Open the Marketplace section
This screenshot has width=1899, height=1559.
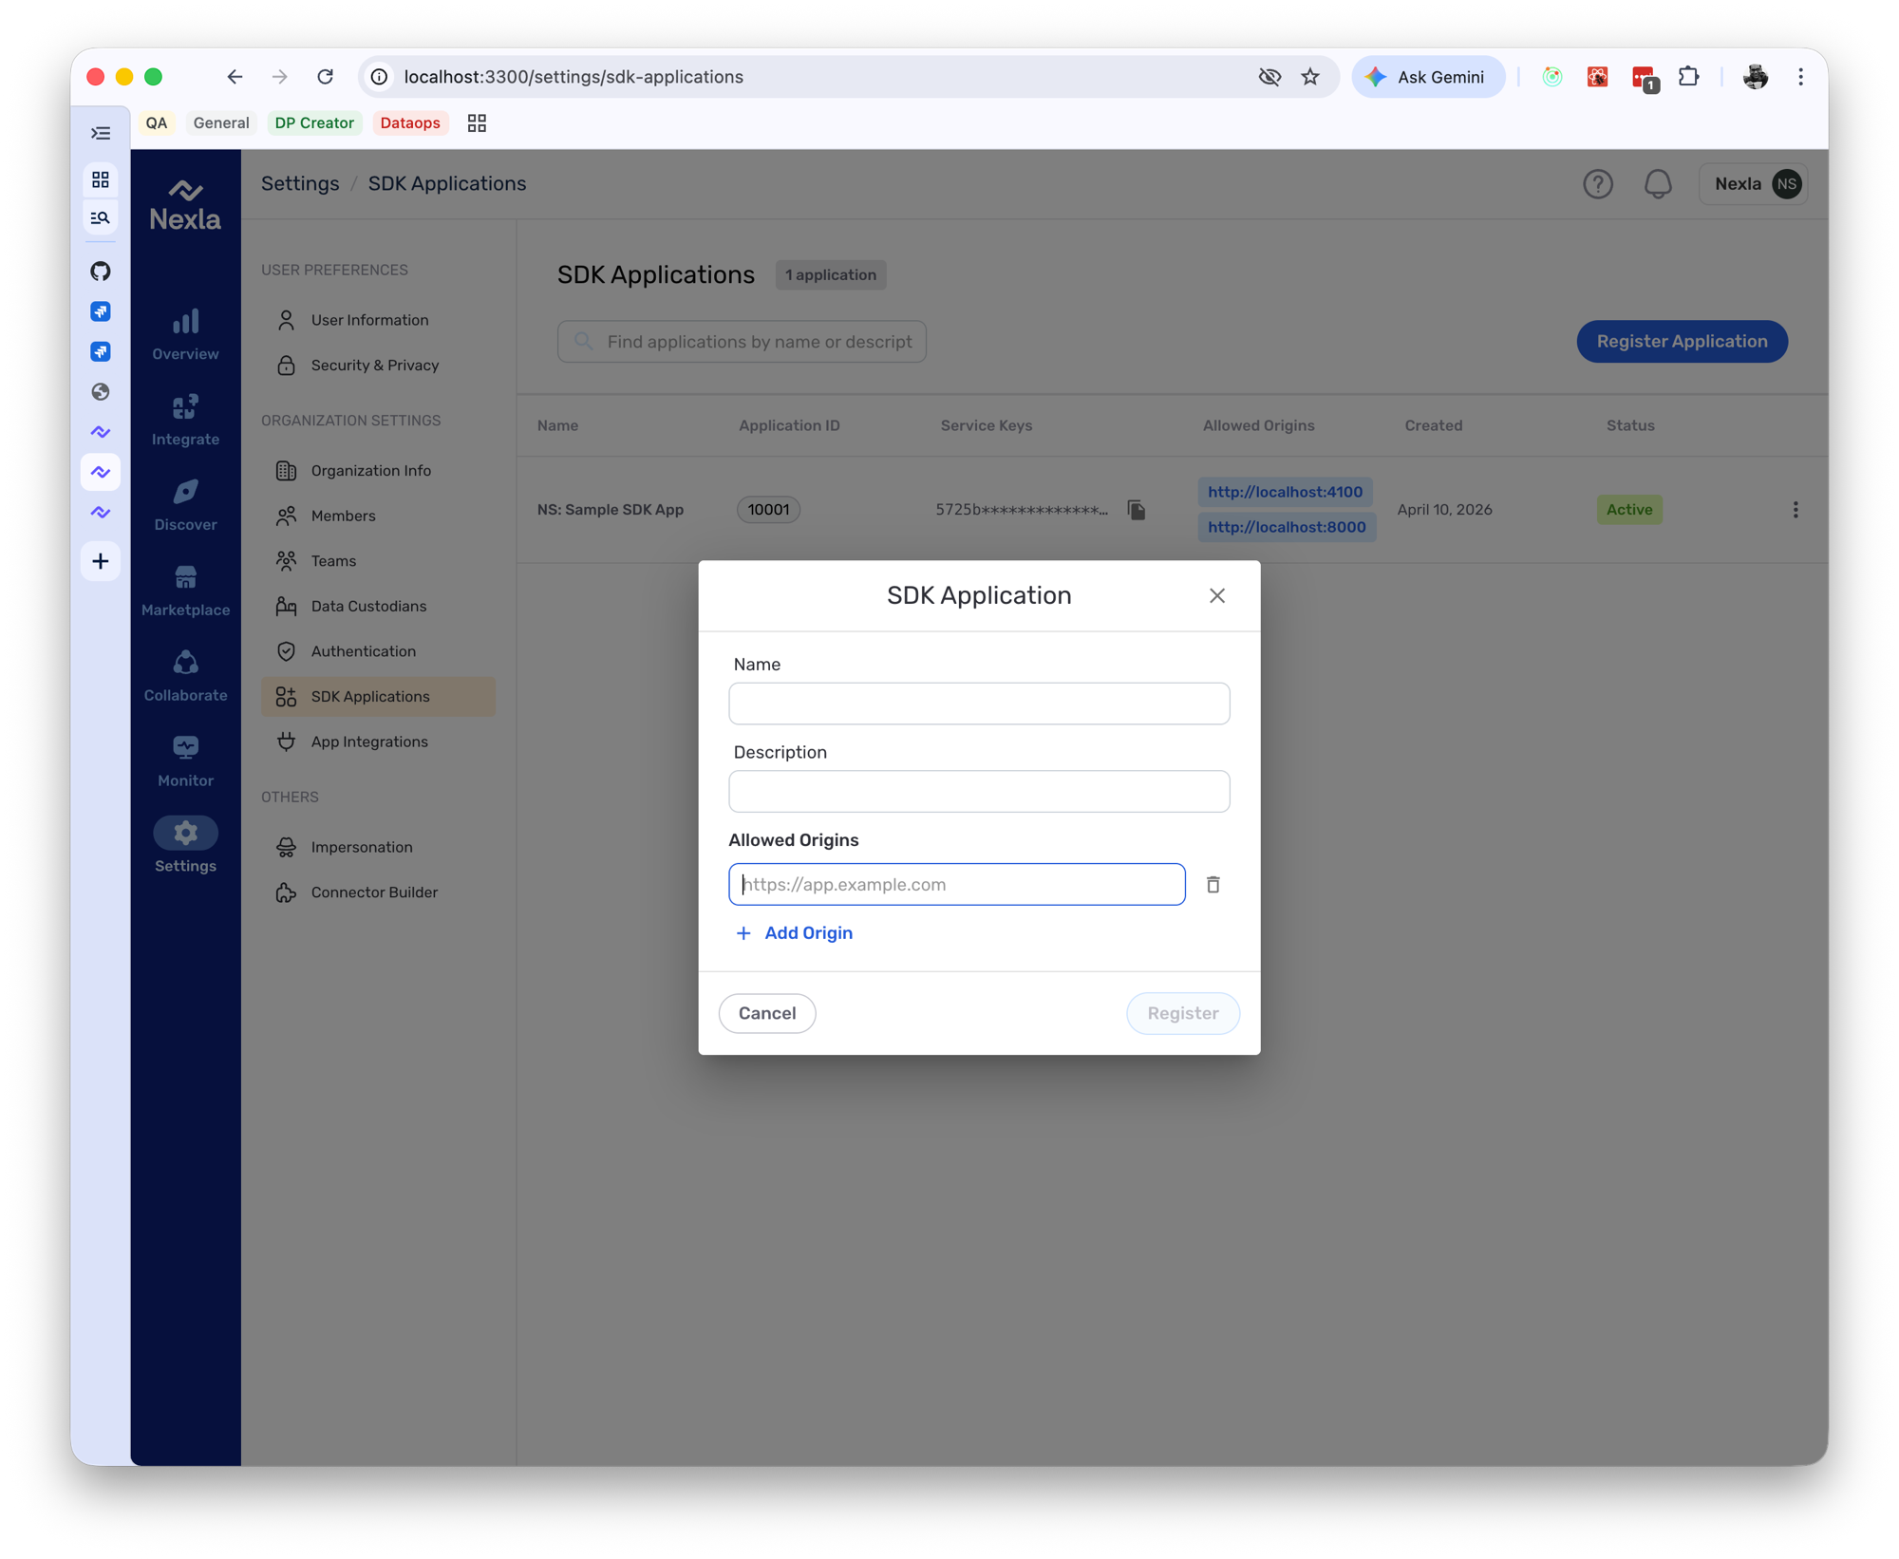click(x=184, y=589)
